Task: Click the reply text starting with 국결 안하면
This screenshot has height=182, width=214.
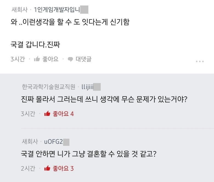Action: 89,154
